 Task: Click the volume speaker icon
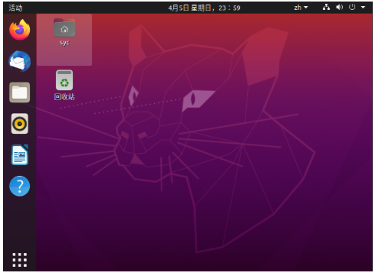coord(339,8)
